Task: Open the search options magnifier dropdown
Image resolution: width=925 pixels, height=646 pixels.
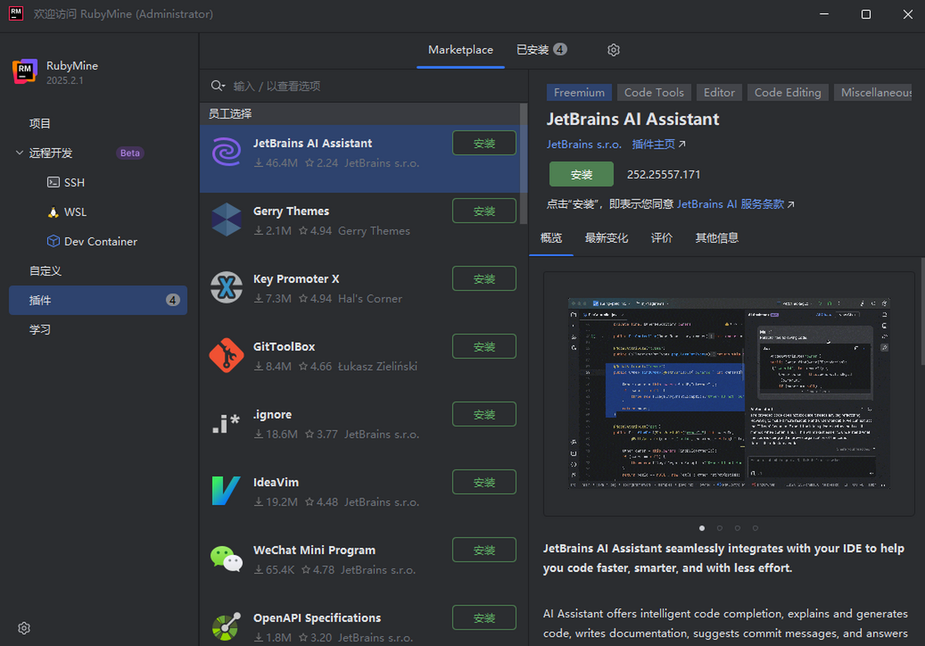Action: click(x=218, y=86)
